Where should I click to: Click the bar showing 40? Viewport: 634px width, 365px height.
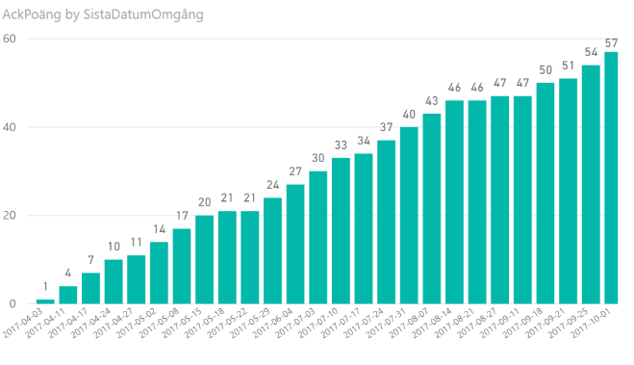point(409,216)
